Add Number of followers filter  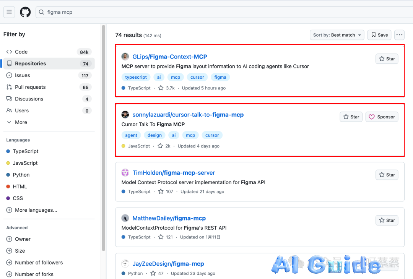pyautogui.click(x=34, y=263)
